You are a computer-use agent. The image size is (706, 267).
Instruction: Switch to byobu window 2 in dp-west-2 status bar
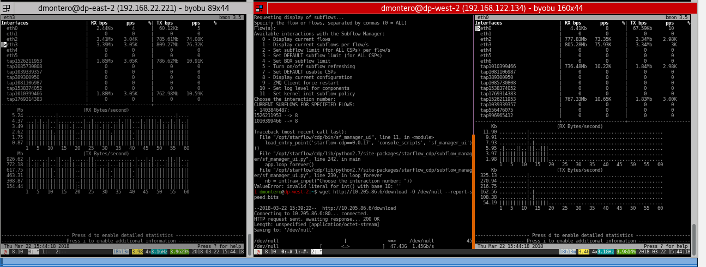317,251
